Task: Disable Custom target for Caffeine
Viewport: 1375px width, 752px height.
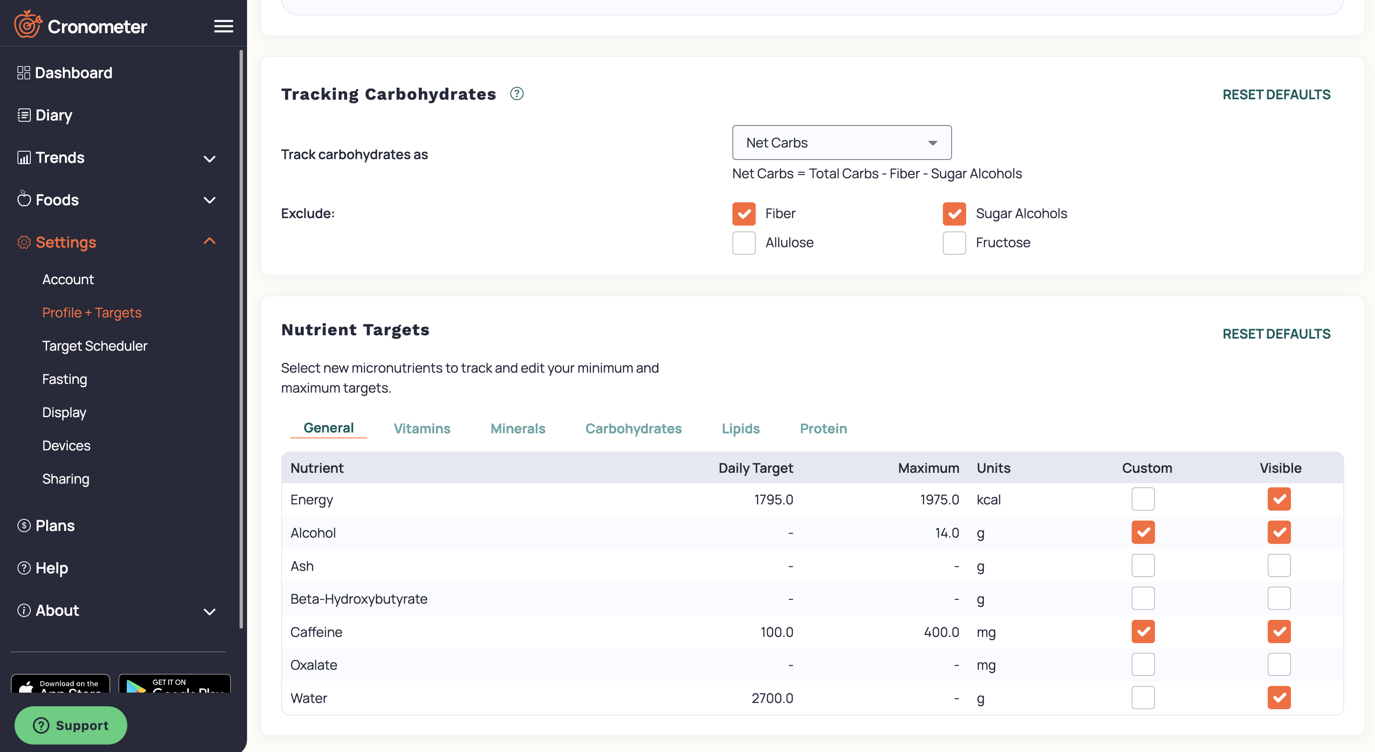Action: (x=1143, y=632)
